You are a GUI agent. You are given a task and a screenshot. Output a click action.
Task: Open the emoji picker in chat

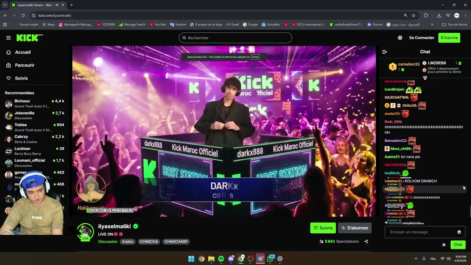[459, 232]
